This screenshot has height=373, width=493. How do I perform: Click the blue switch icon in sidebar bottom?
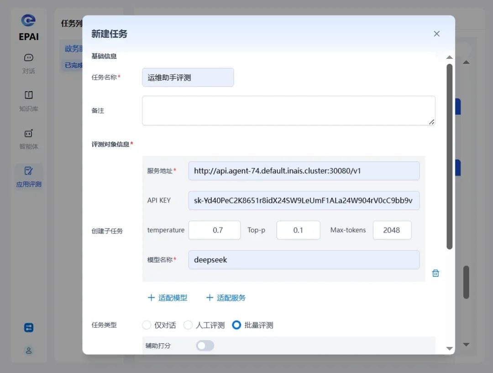tap(29, 328)
